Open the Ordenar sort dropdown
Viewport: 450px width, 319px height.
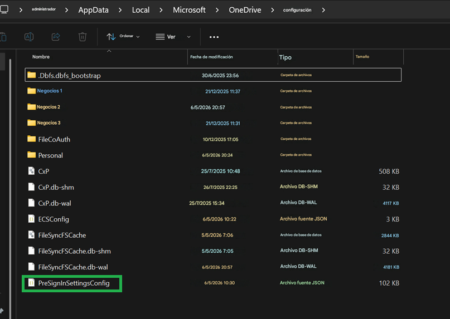click(x=123, y=36)
